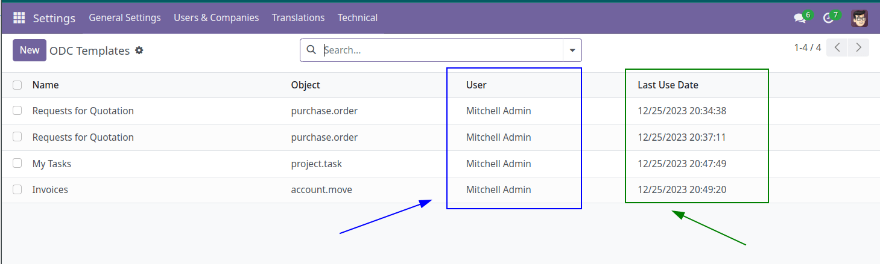This screenshot has width=880, height=264.
Task: Sort by the Last Use Date column
Action: tap(668, 85)
